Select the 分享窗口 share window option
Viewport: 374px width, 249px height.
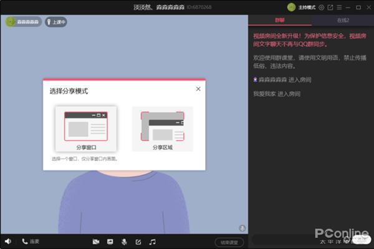[86, 129]
